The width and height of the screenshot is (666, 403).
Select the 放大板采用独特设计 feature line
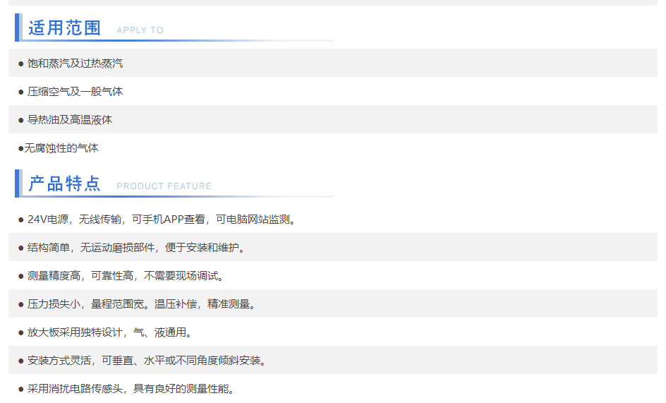pyautogui.click(x=109, y=332)
